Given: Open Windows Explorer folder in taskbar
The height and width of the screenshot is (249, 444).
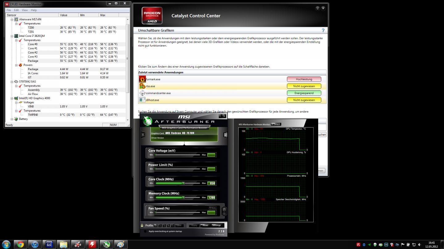Looking at the screenshot, I should point(64,244).
